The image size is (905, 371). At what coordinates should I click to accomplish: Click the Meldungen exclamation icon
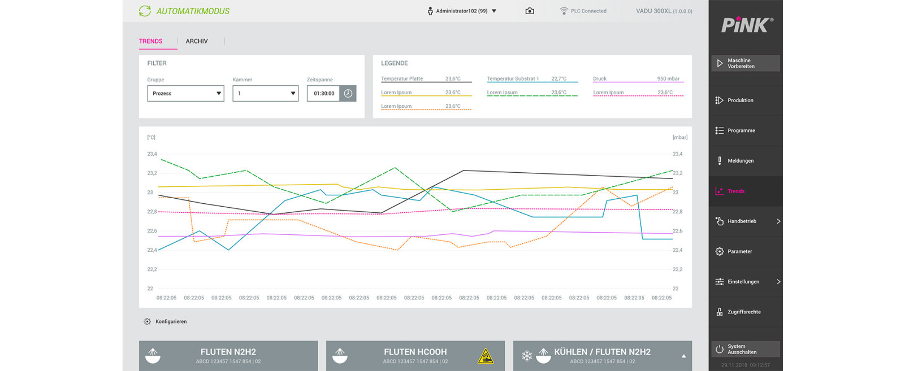click(719, 161)
